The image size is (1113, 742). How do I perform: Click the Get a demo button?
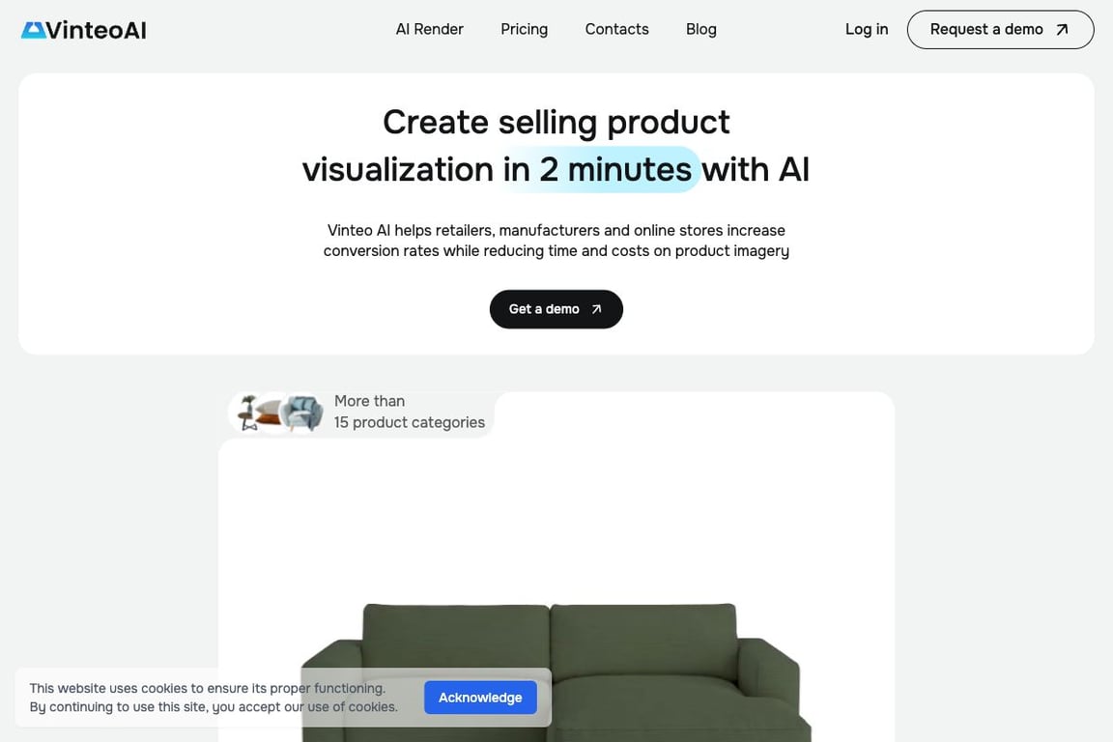(556, 309)
